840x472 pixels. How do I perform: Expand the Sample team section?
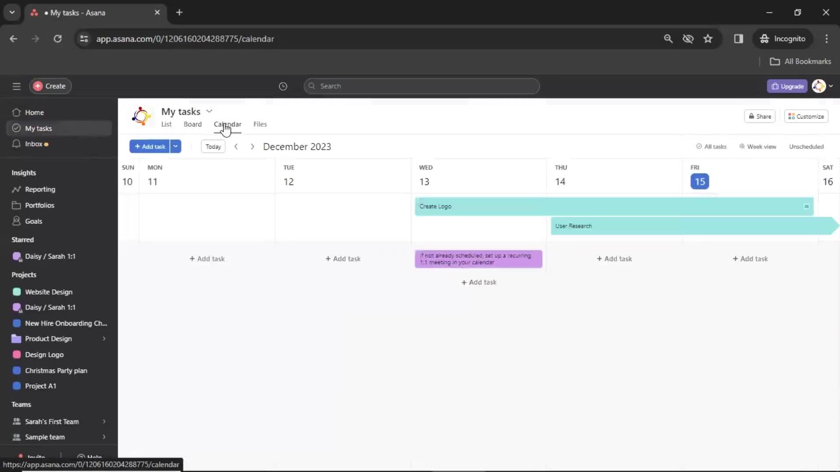tap(104, 437)
